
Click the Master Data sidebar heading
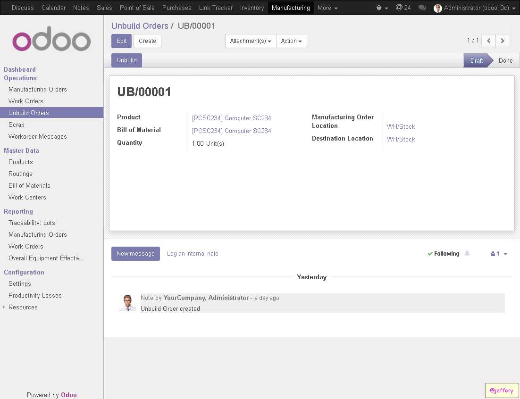[22, 150]
